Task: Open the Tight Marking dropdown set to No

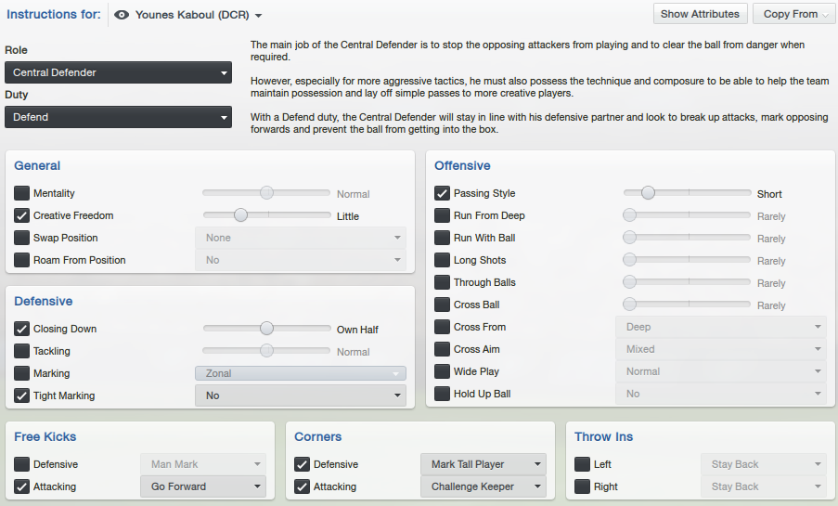Action: (x=301, y=396)
